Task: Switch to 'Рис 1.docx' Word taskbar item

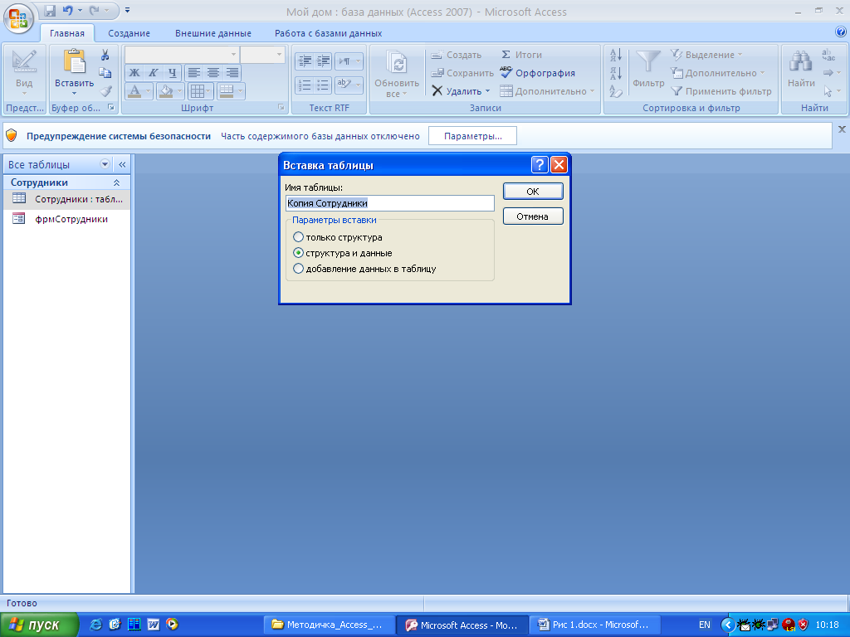Action: click(594, 625)
